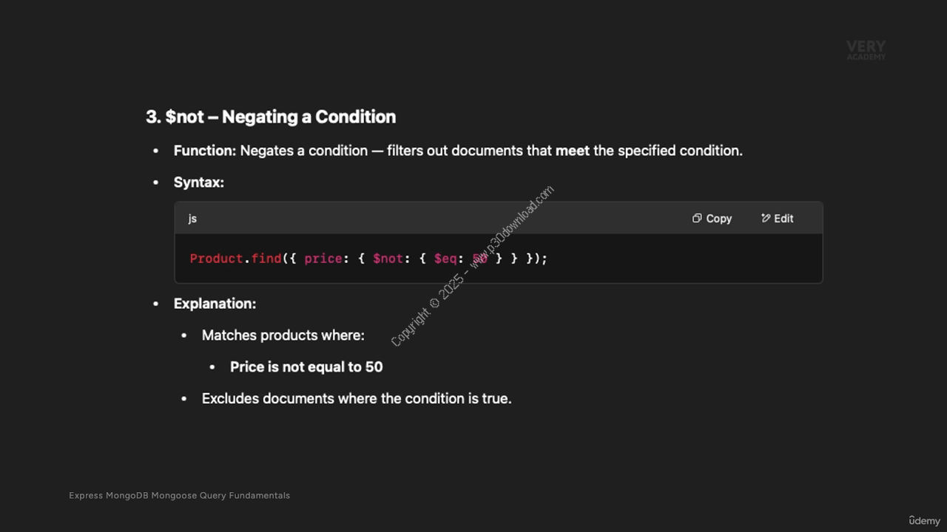Open the code editor via Edit label
This screenshot has width=947, height=532.
pyautogui.click(x=783, y=218)
